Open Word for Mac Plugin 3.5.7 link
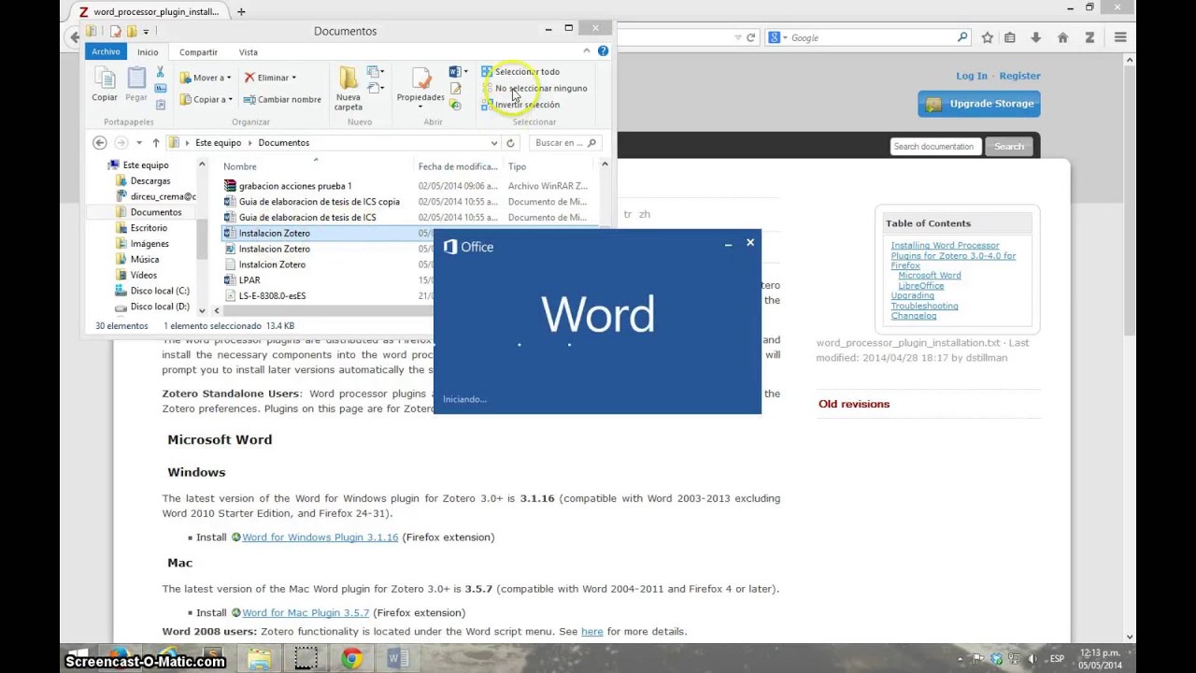1196x673 pixels. (306, 613)
